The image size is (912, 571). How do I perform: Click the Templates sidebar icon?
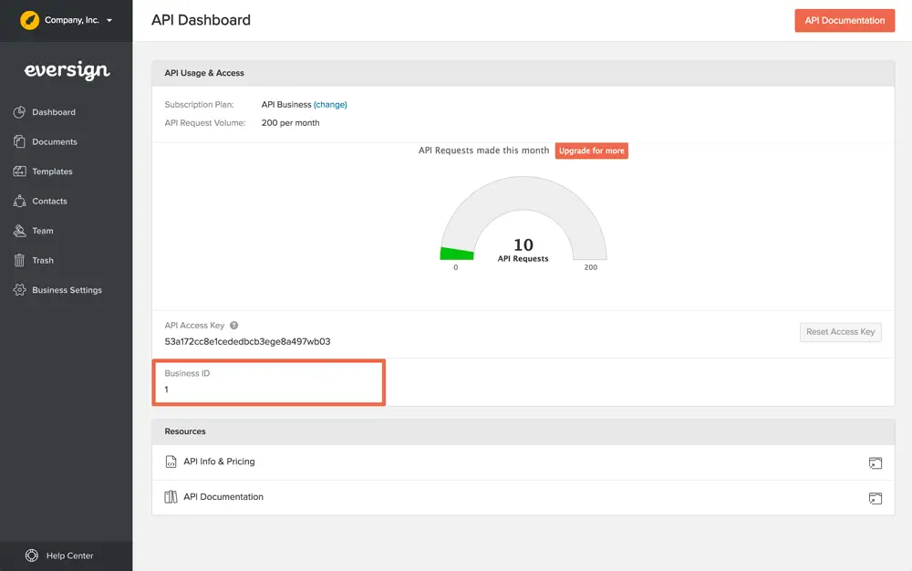click(19, 171)
